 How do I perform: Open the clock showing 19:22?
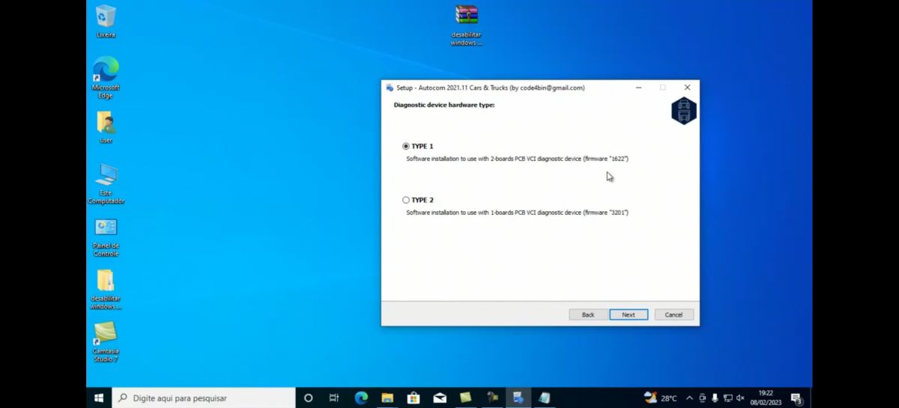tap(766, 398)
